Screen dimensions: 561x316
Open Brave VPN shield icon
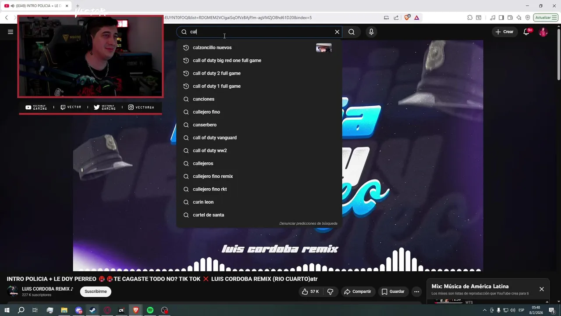[x=528, y=18]
